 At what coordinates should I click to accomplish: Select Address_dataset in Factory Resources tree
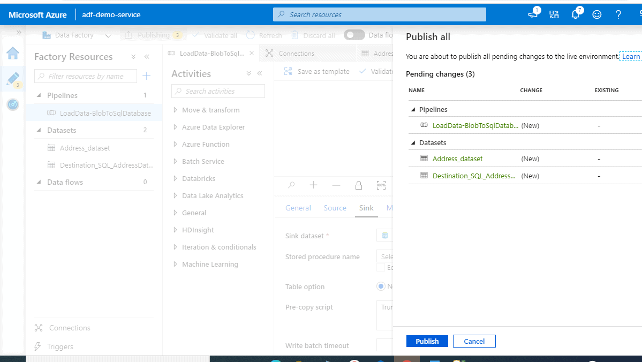coord(85,148)
